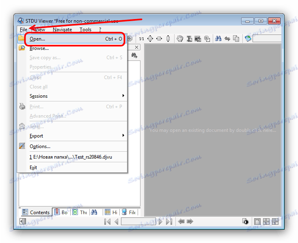The image size is (298, 243).
Task: Navigate back with the left arrow
Action: coord(181,221)
